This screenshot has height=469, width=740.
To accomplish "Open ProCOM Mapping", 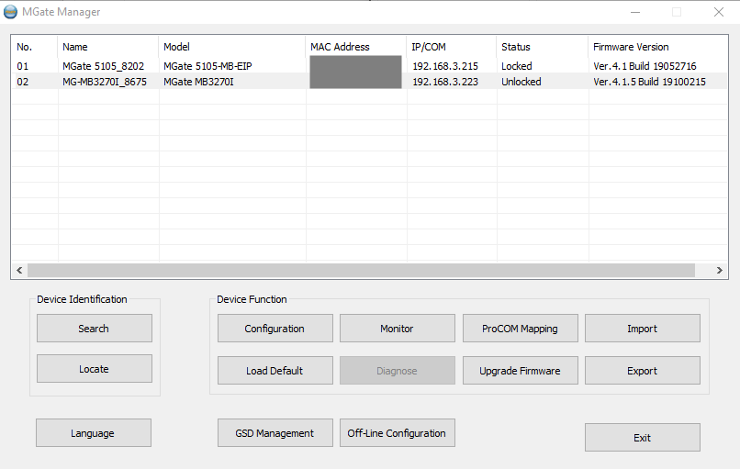I will pos(520,329).
